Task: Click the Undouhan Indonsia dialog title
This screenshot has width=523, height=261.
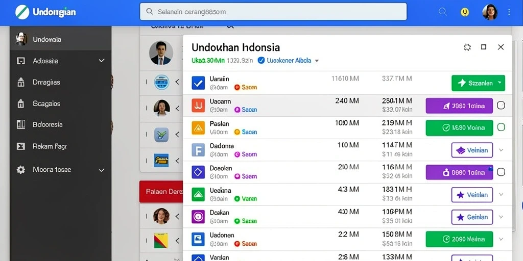Action: 236,47
